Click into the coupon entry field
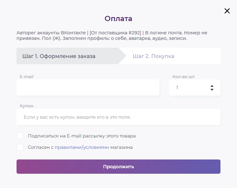237x188 pixels. click(x=118, y=117)
